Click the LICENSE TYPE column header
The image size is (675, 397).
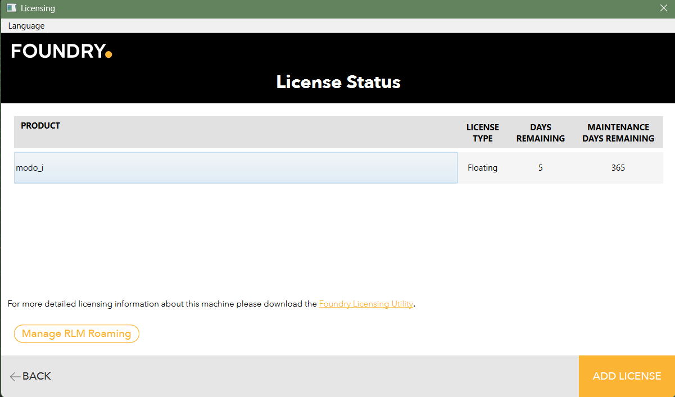[x=483, y=133]
